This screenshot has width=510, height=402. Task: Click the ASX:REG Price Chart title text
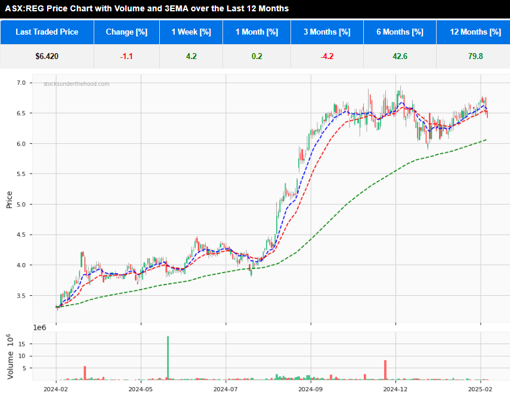click(x=147, y=8)
